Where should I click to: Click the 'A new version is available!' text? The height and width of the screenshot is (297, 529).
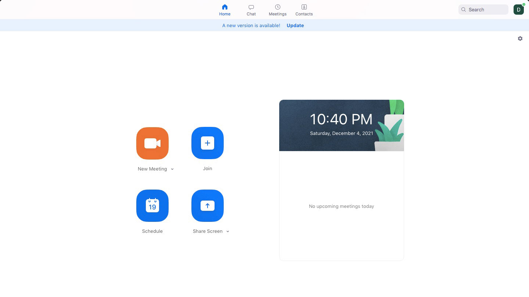(x=251, y=25)
